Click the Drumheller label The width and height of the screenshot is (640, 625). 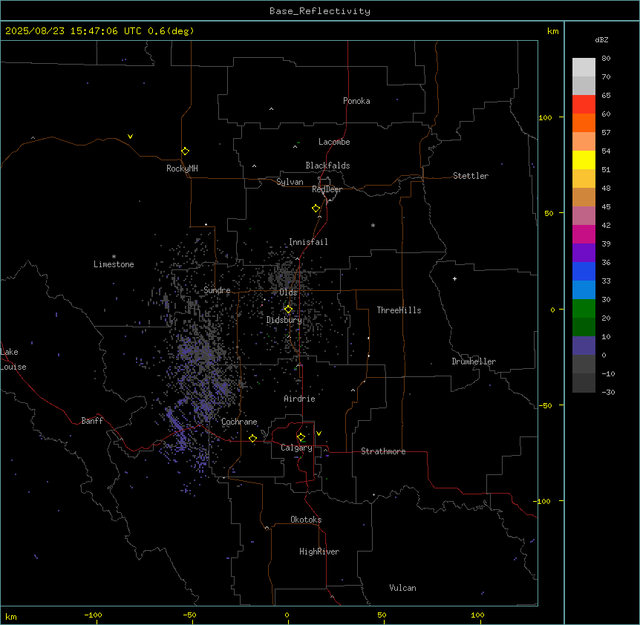[474, 361]
